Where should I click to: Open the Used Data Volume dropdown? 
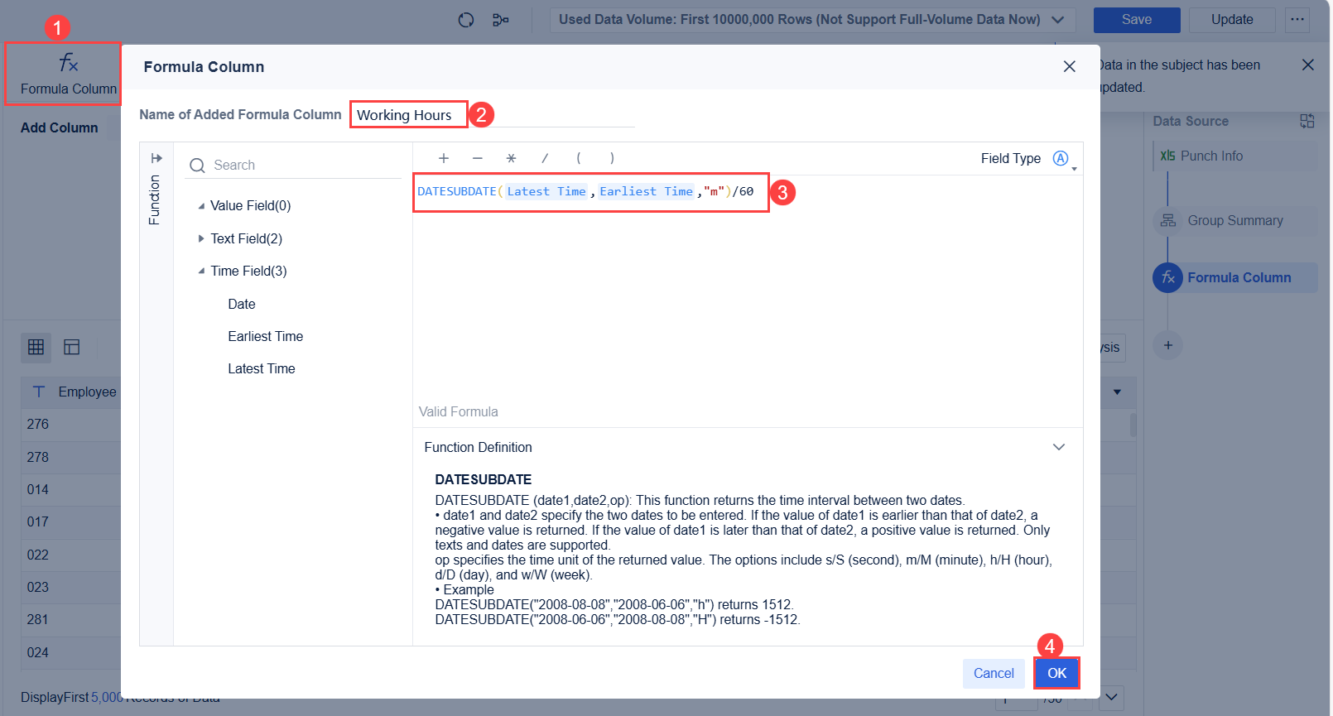pos(812,20)
